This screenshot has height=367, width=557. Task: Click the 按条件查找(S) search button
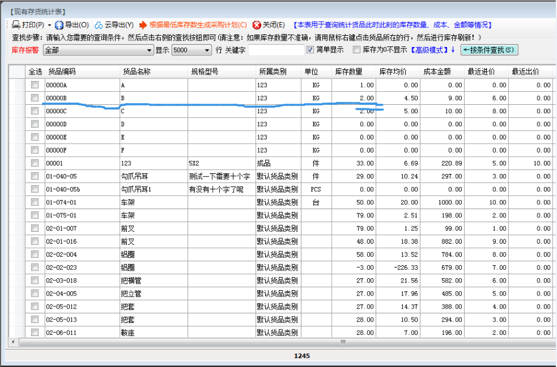[x=489, y=50]
